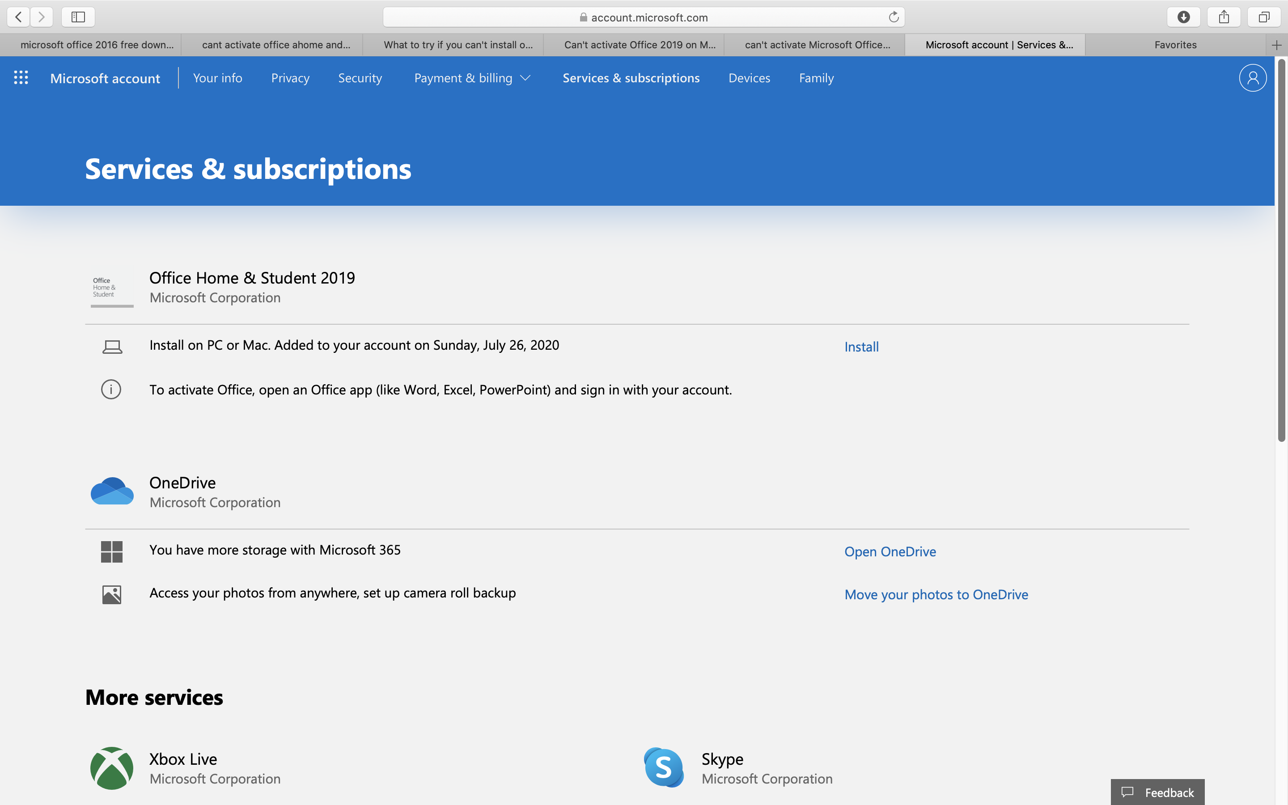Expand the browser back navigation arrow
The height and width of the screenshot is (805, 1288).
point(18,17)
